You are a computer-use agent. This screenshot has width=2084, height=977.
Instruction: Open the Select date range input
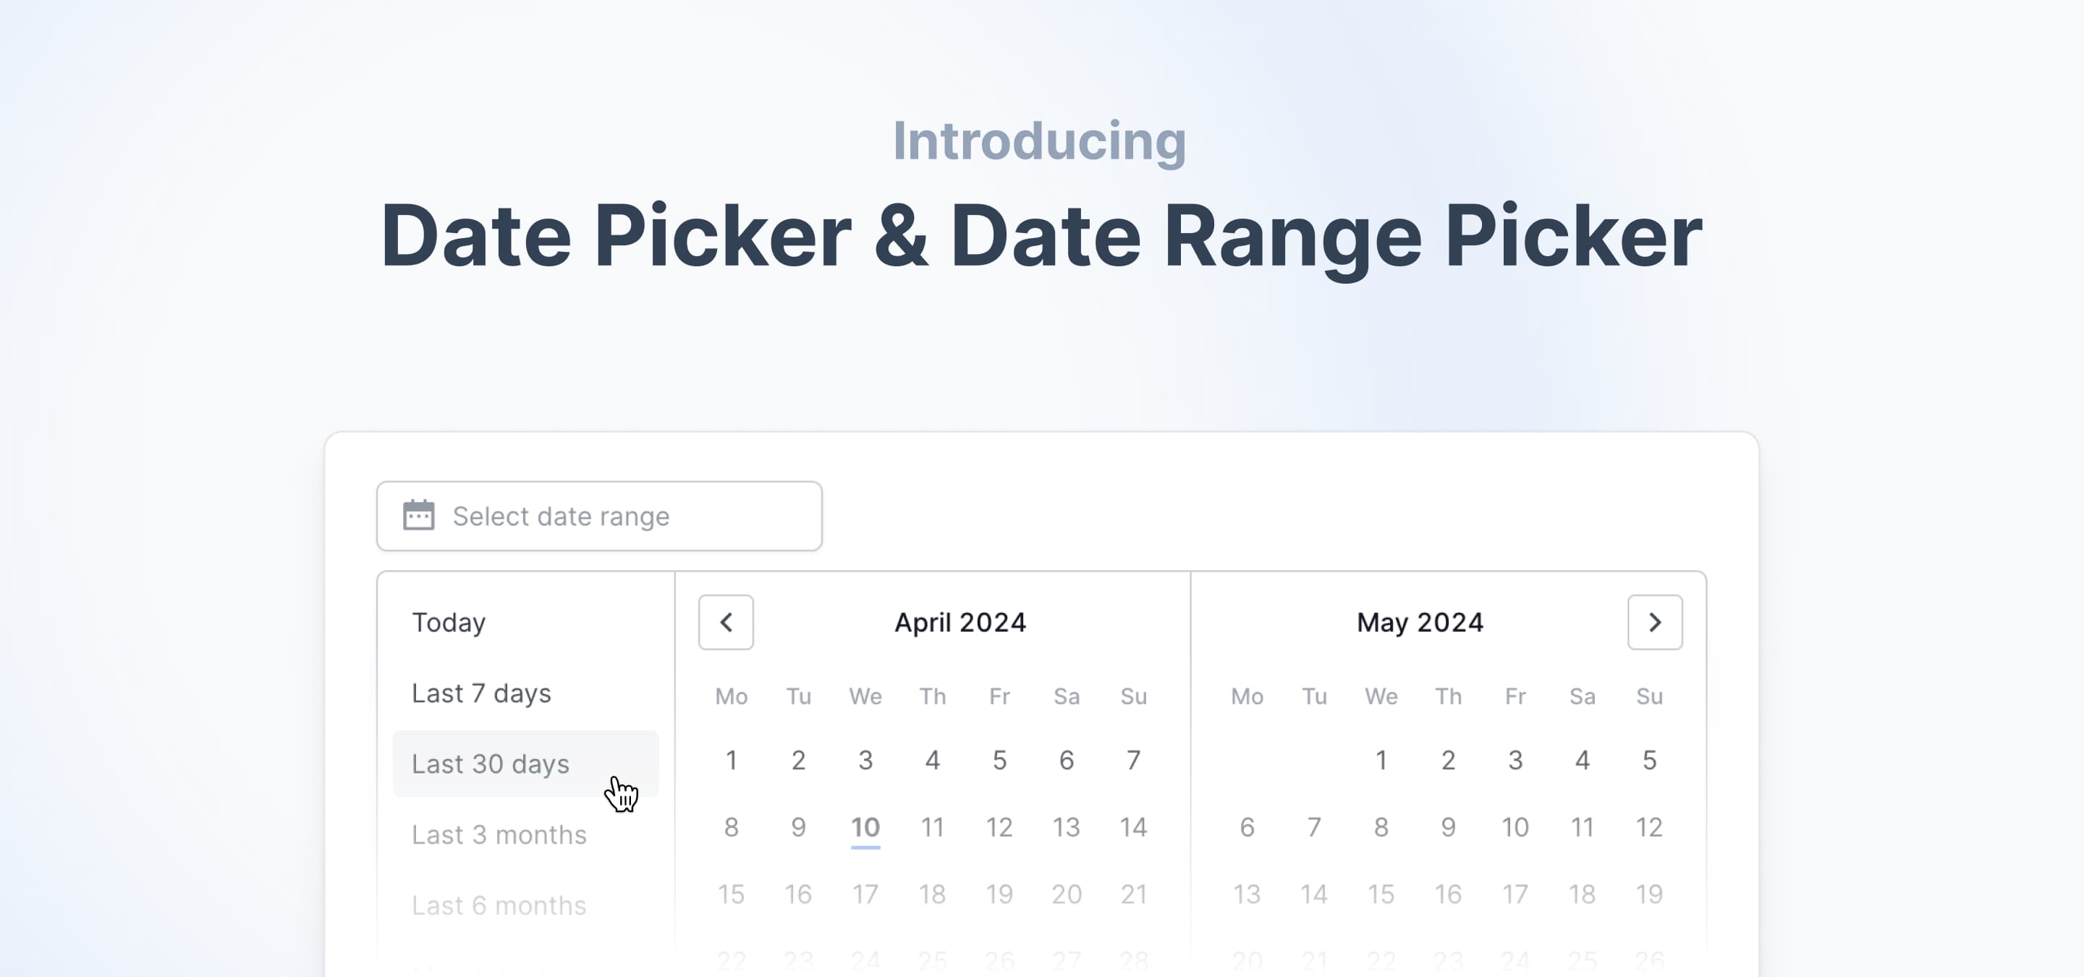click(x=598, y=516)
